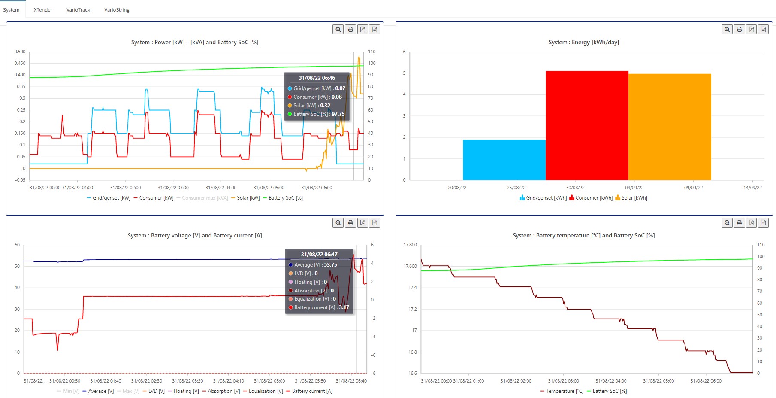Switch to the XTender tab

tap(43, 10)
